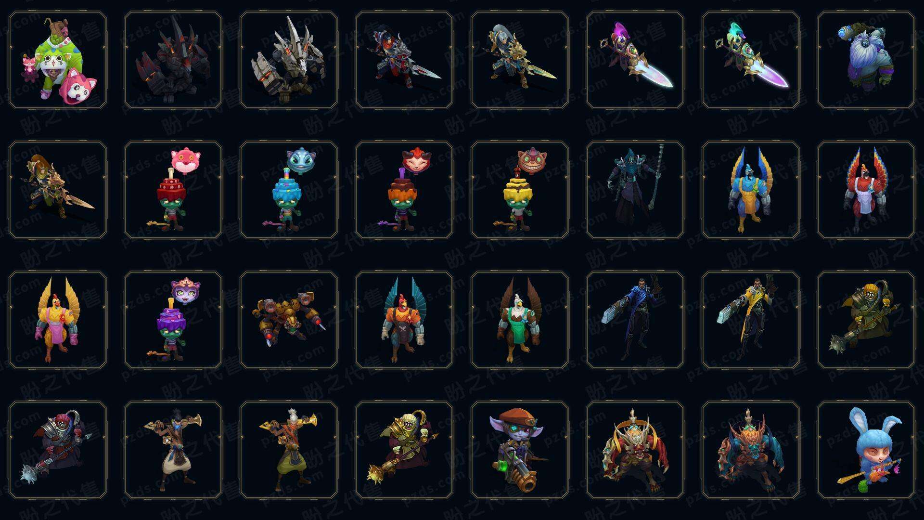The height and width of the screenshot is (520, 924).
Task: Select the yellow-suited gunman with cannon
Action: 751,320
